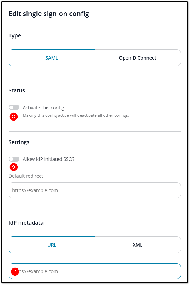Click the red marker labeled 8
190x285 pixels.
pos(14,116)
